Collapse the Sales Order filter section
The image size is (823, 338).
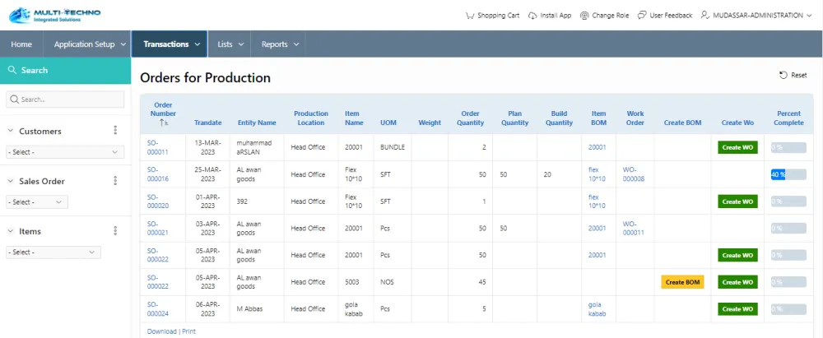[11, 181]
